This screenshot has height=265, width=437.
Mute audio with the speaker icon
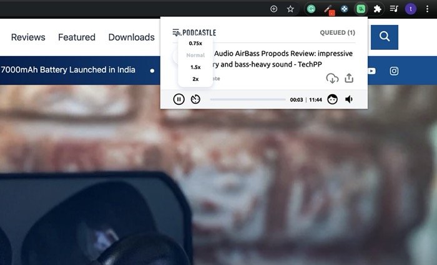coord(349,99)
